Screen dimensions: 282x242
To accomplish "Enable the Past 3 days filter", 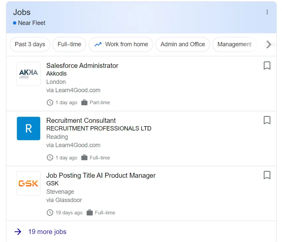I will pos(30,44).
